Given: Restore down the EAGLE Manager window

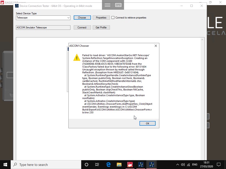Looking at the screenshot, I should [210, 2].
